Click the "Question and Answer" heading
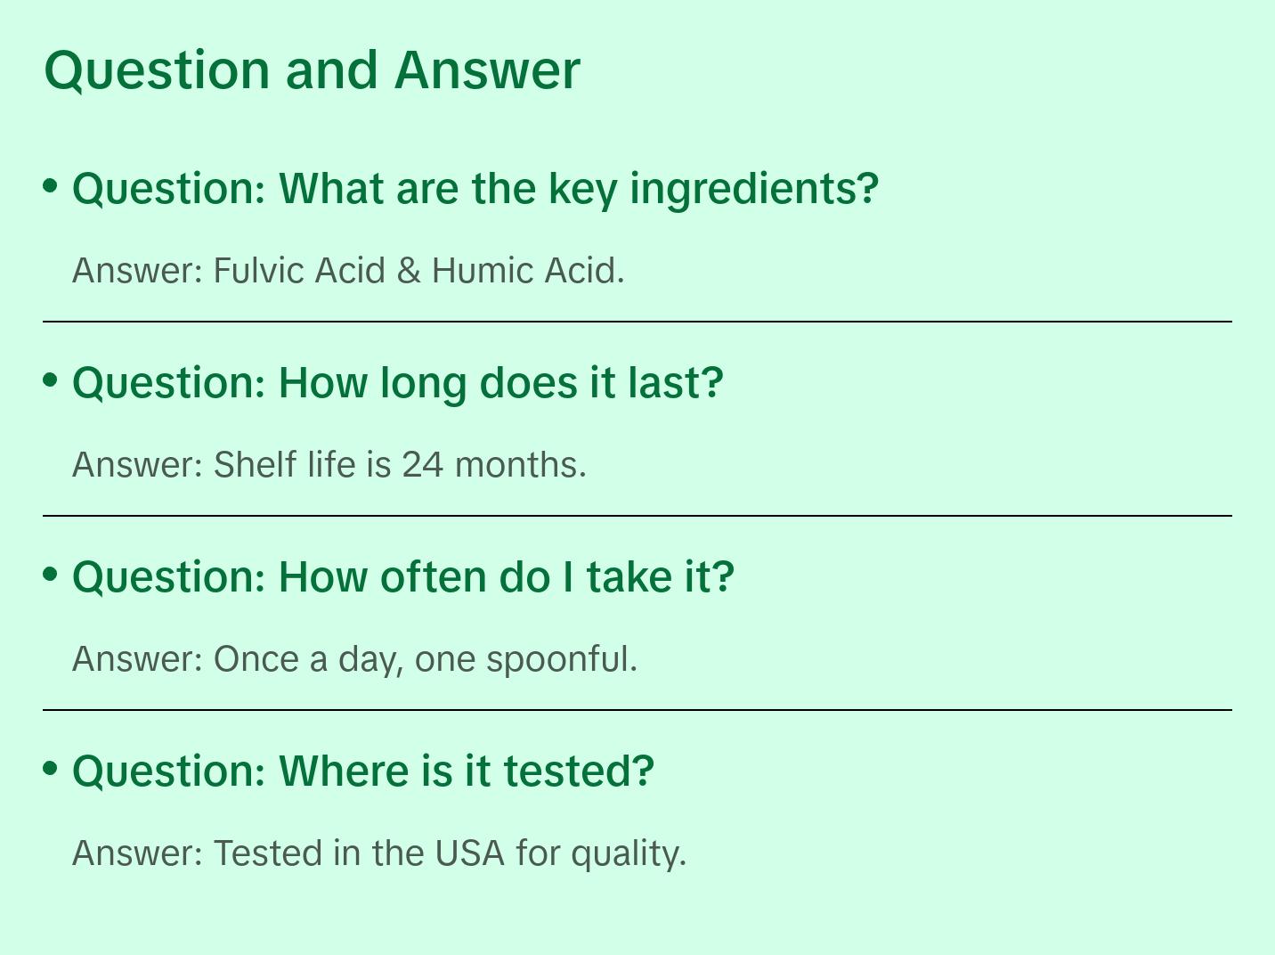Image resolution: width=1275 pixels, height=955 pixels. pyautogui.click(x=312, y=69)
